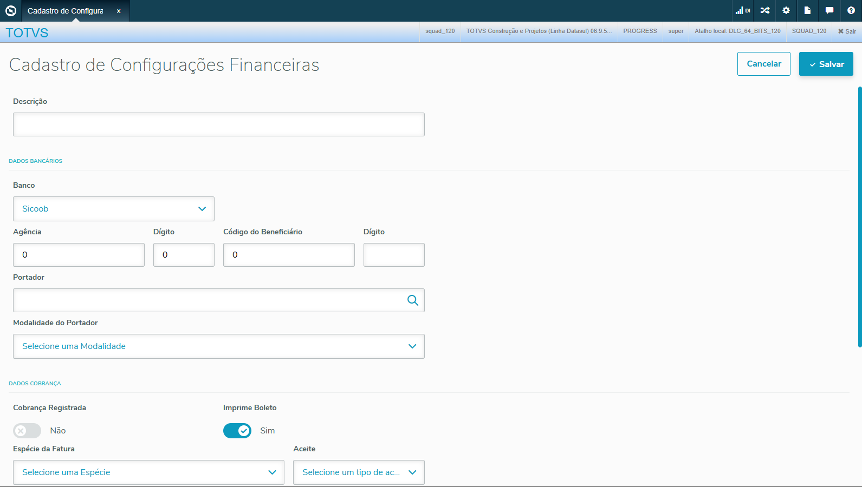Toggle the Imprime Boleto switch
The height and width of the screenshot is (487, 862).
237,431
